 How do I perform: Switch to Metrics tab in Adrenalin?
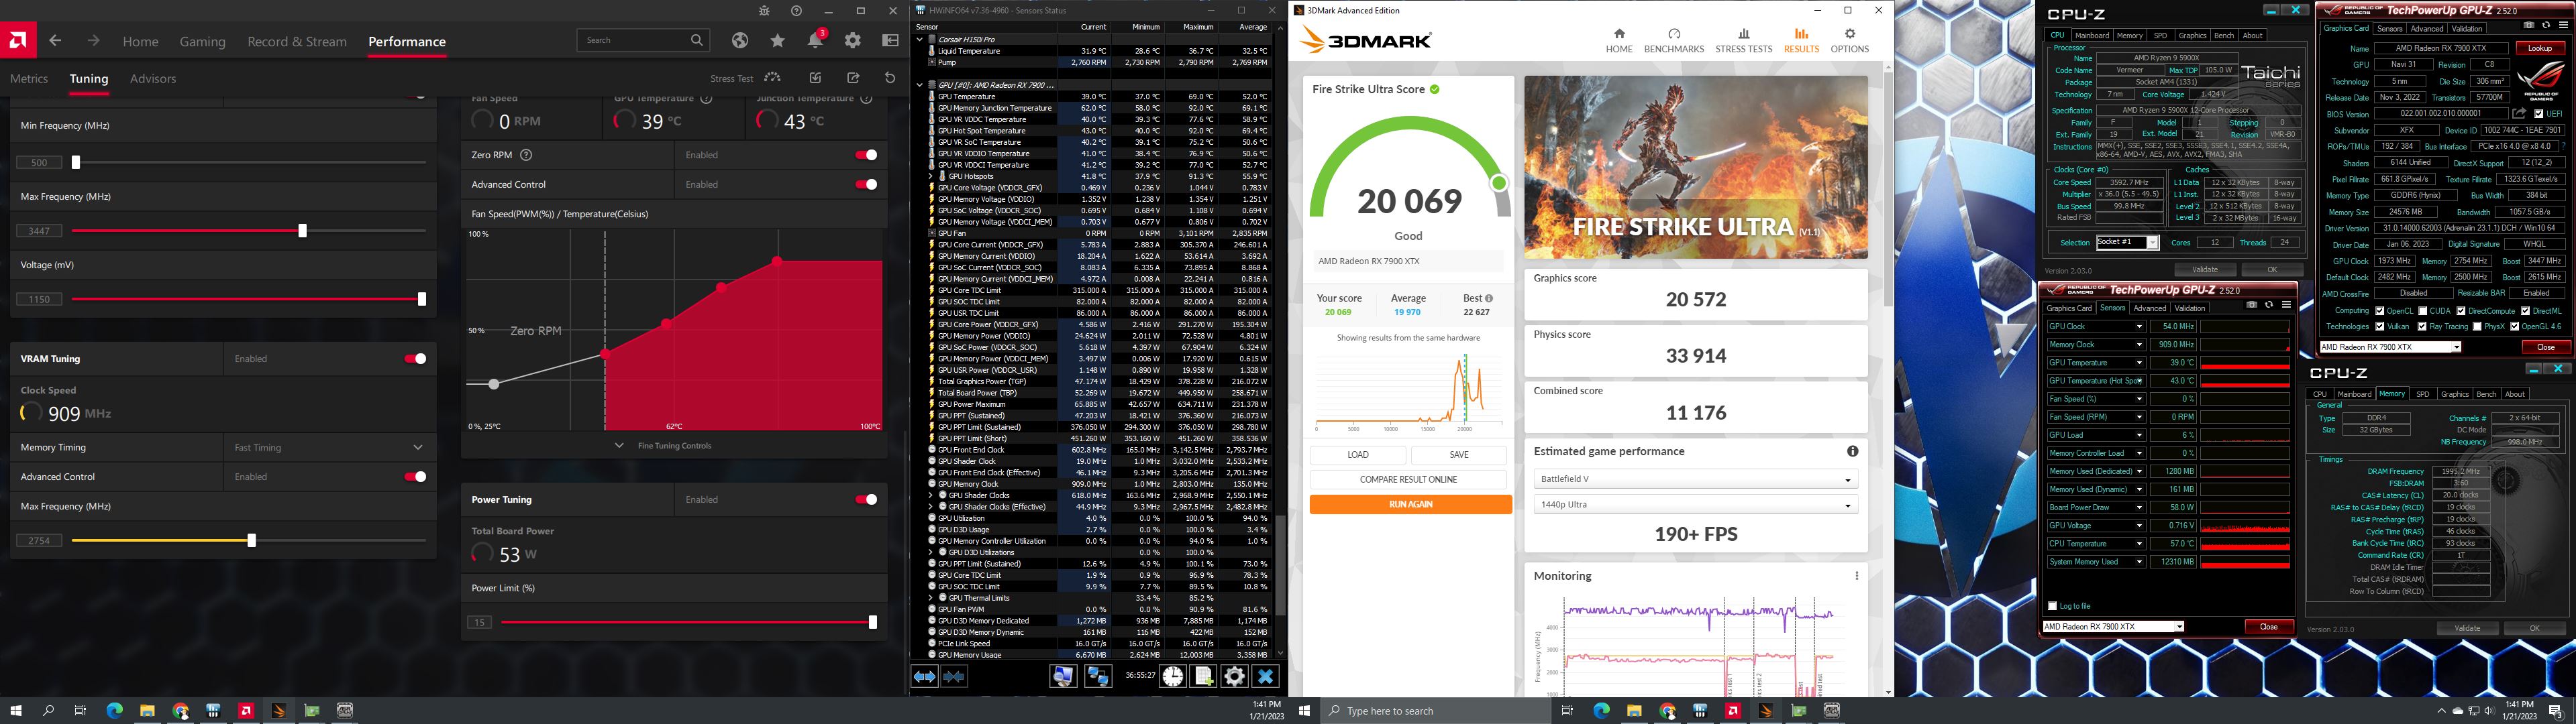click(29, 79)
